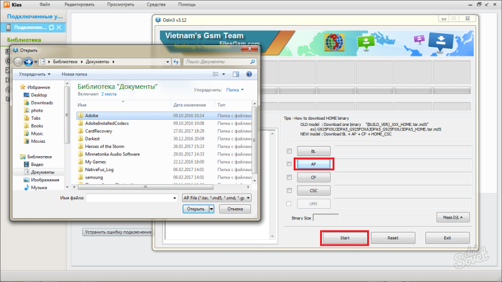Open the Папка arrange-by dropdown
This screenshot has width=502, height=282.
pyautogui.click(x=235, y=90)
